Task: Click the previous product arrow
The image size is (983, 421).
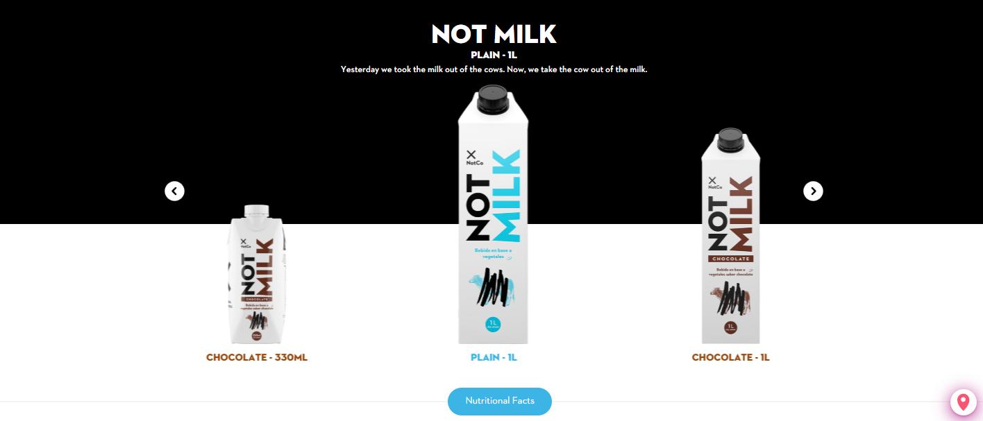Action: coord(174,191)
